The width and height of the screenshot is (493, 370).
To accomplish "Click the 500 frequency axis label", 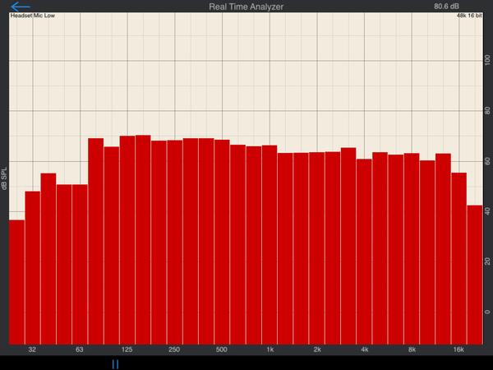I will click(x=222, y=349).
